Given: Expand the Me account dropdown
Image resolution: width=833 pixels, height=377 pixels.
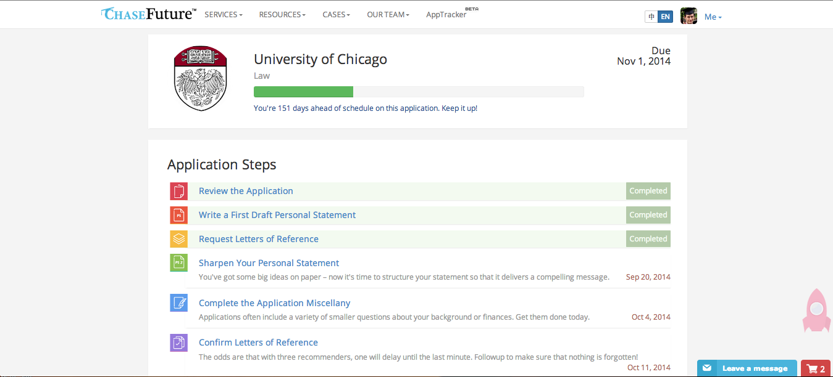Looking at the screenshot, I should point(713,17).
